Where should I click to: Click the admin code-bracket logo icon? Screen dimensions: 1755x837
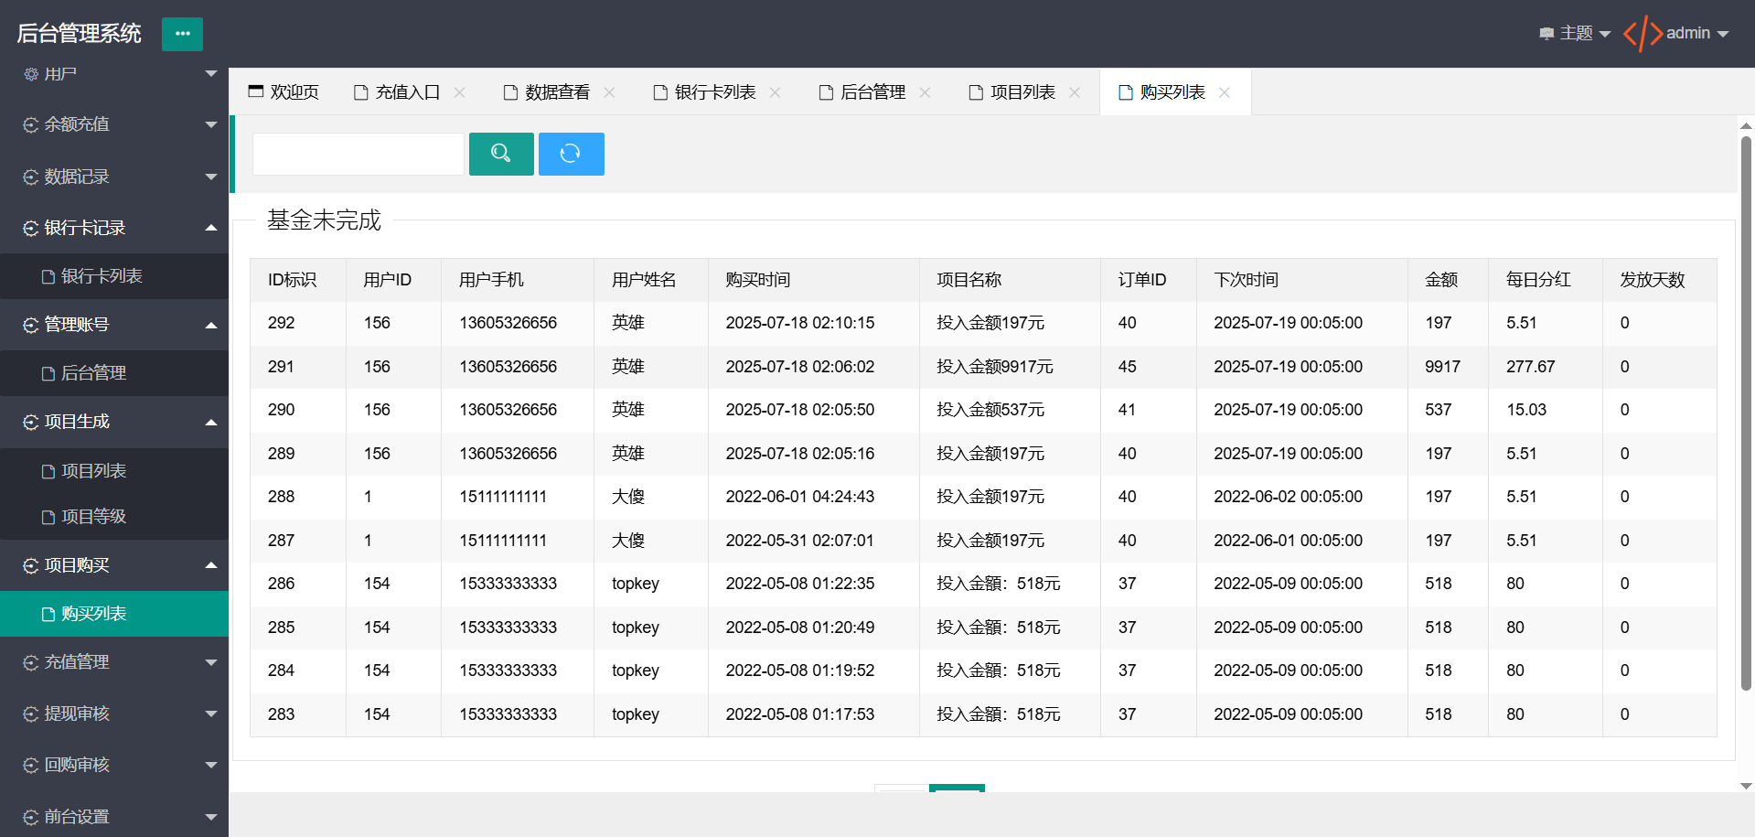[1643, 34]
